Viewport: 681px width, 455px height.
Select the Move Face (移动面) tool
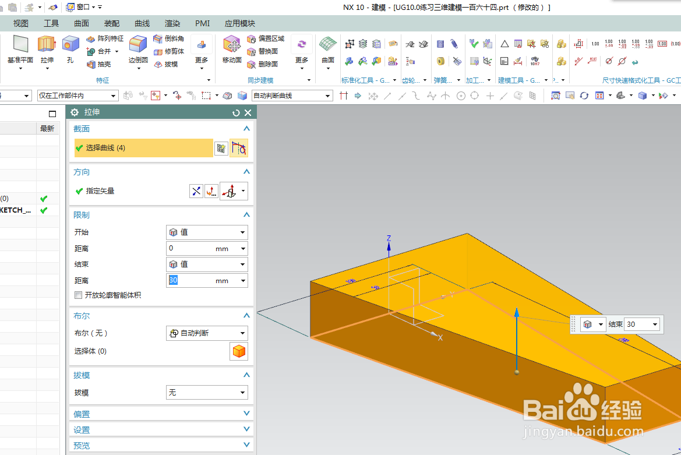click(x=232, y=44)
